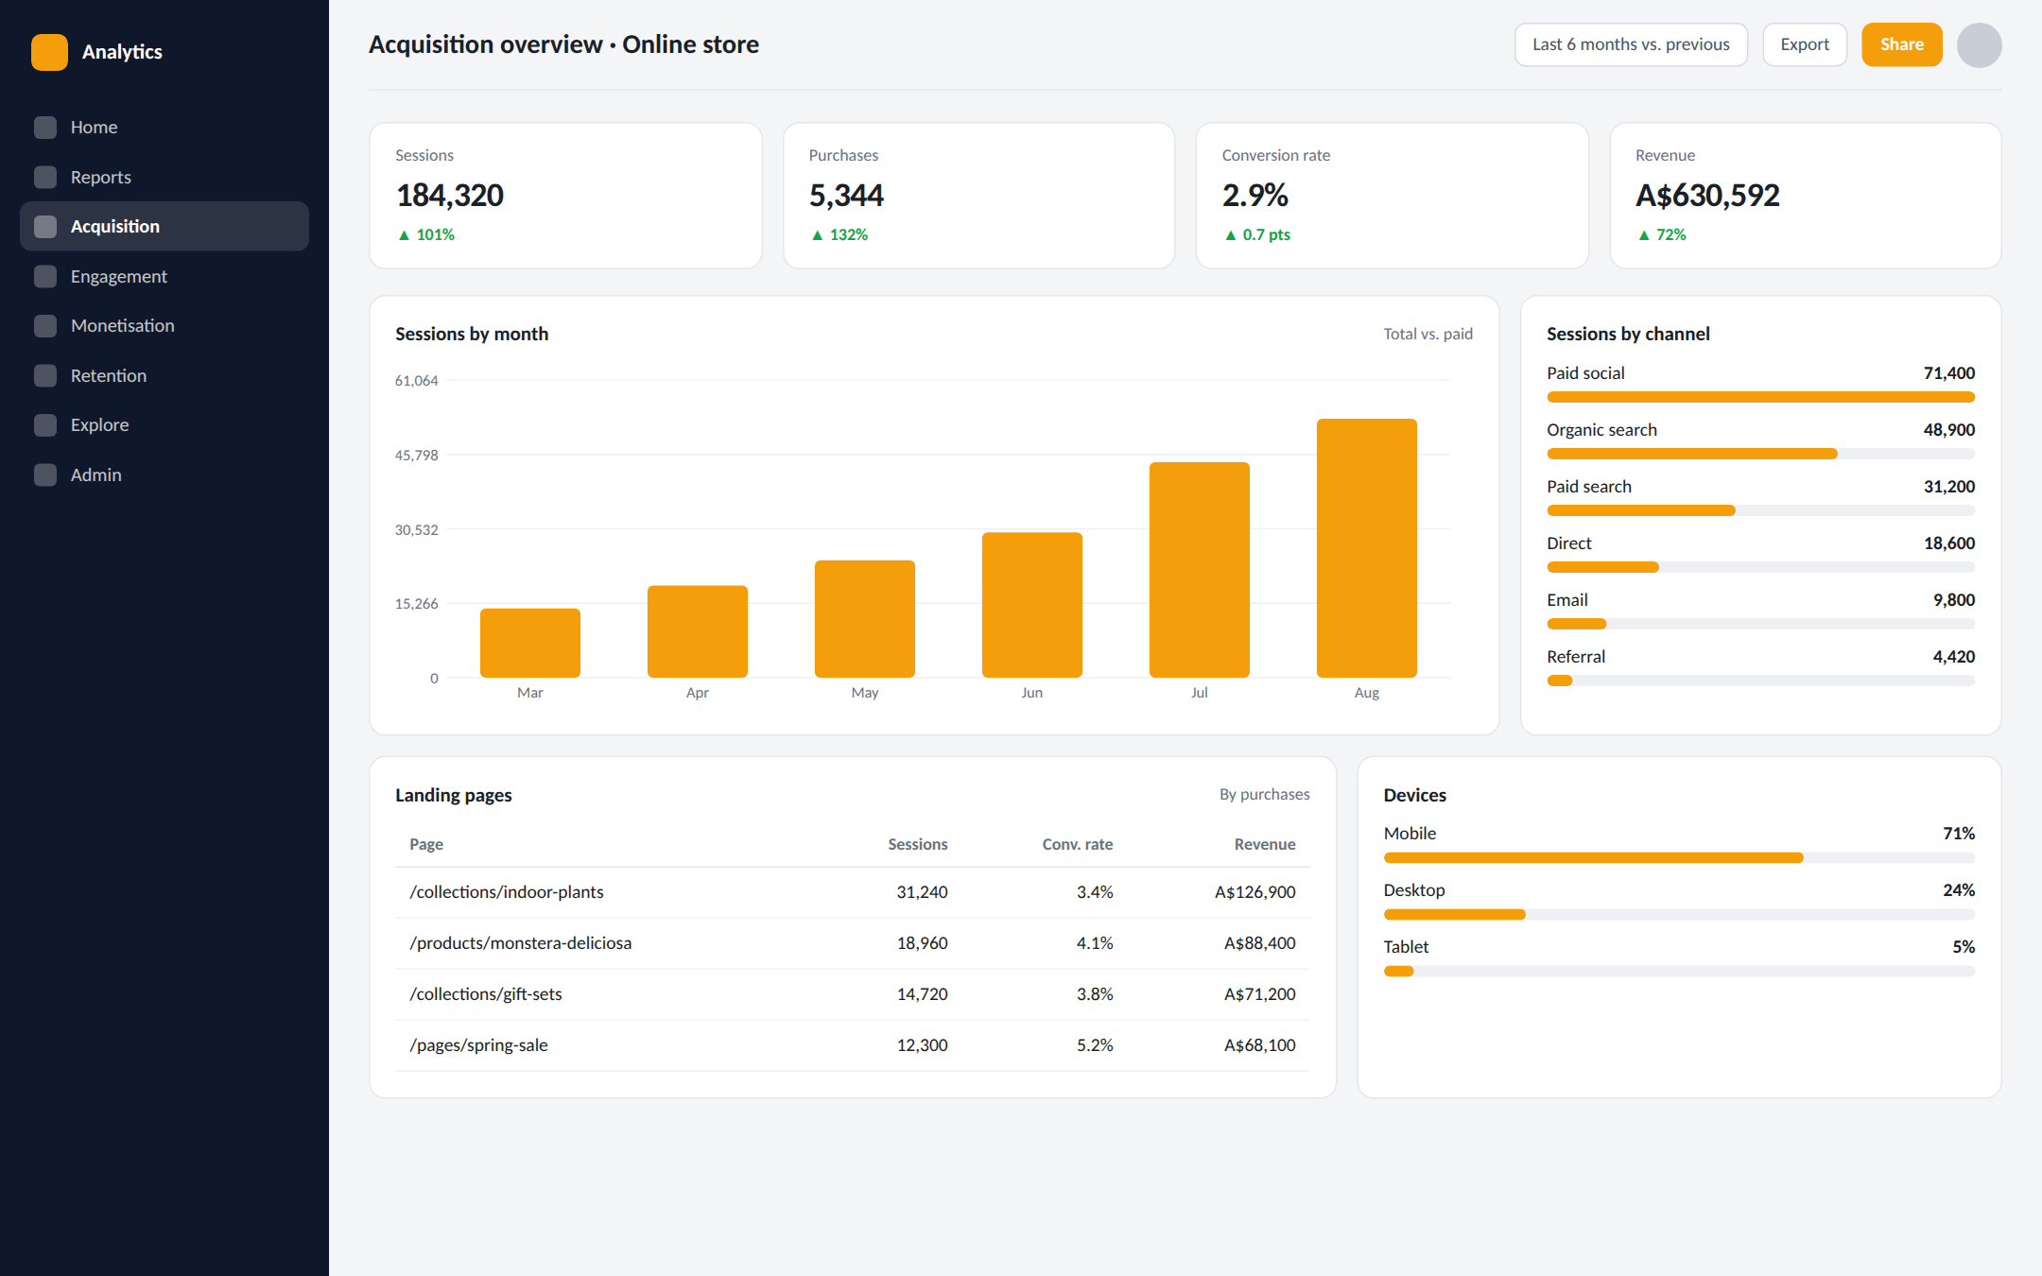Click the Reports sidebar icon

pos(45,177)
